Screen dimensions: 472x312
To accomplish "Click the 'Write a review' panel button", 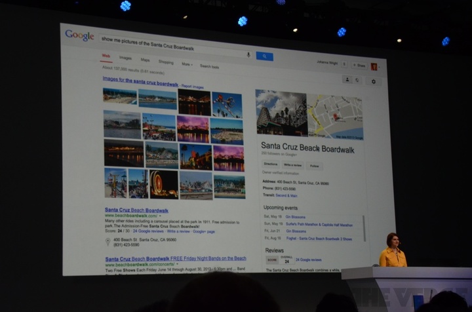I will click(292, 165).
